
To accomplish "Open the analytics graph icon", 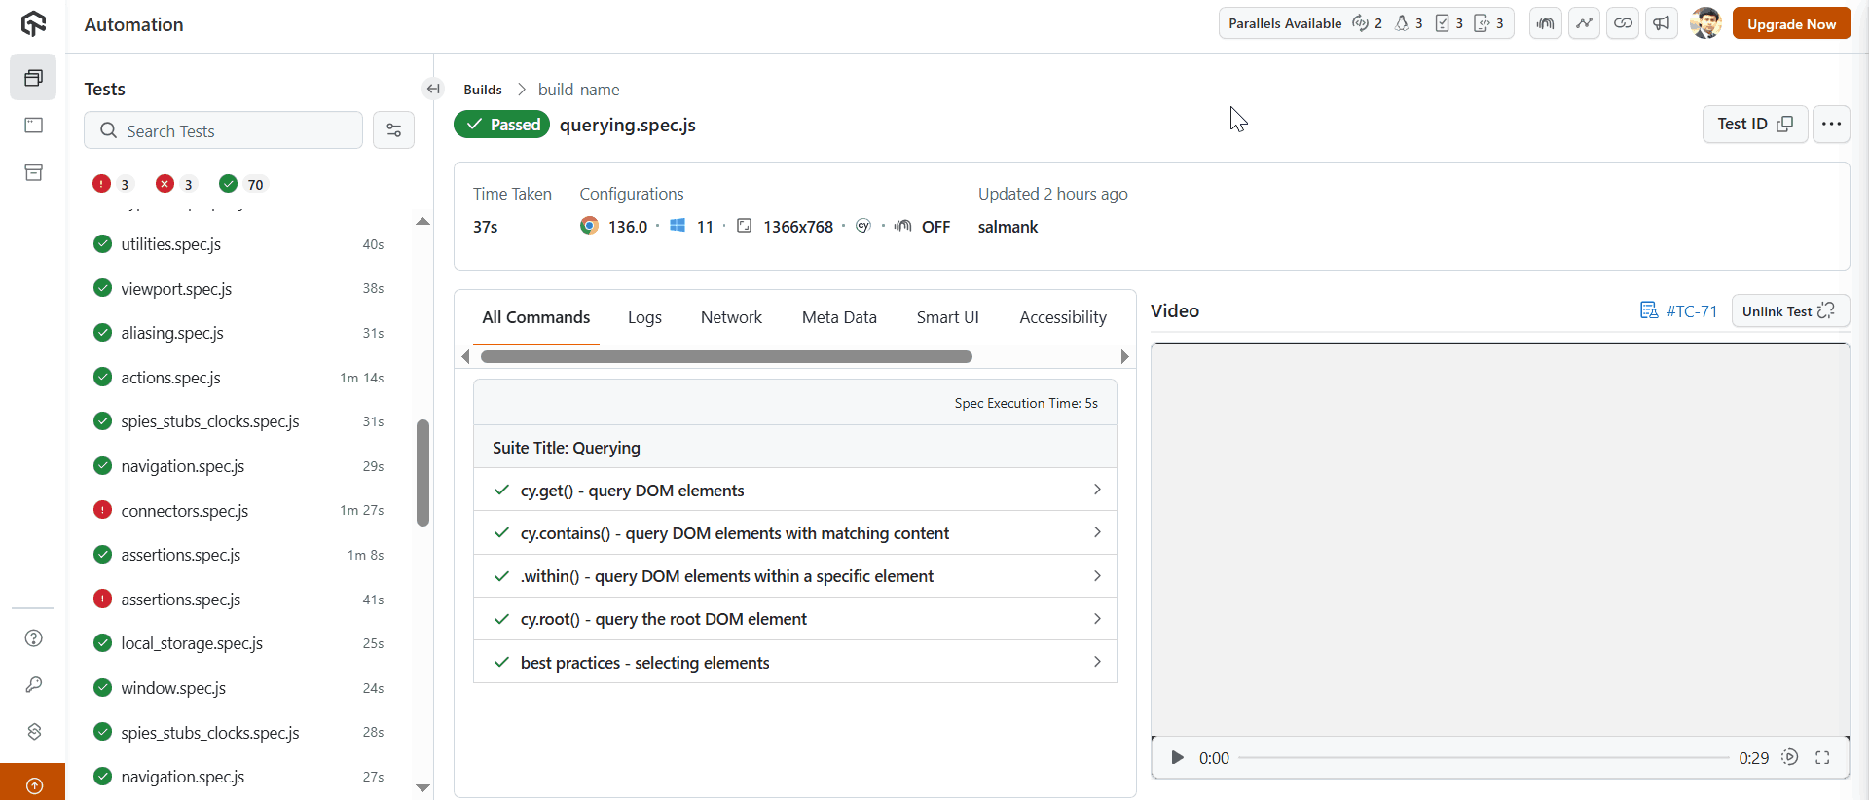I will pyautogui.click(x=1584, y=23).
